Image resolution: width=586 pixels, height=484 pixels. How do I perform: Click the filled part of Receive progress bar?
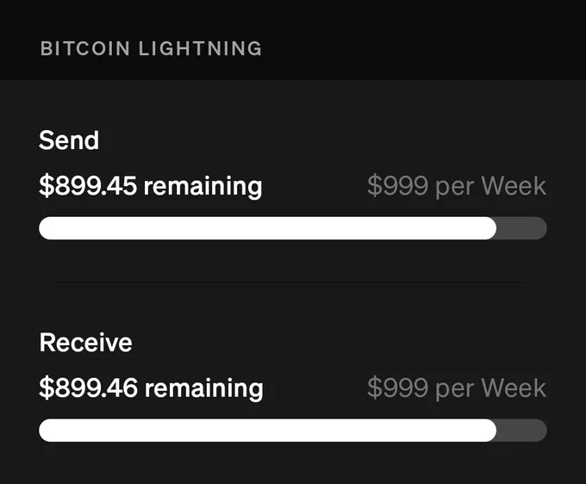[268, 431]
